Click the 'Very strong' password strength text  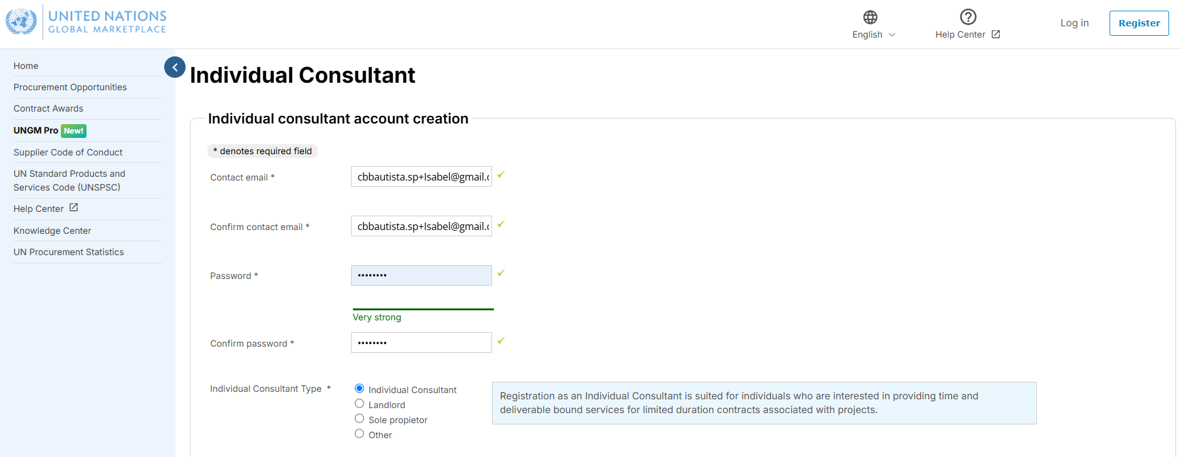(x=377, y=317)
